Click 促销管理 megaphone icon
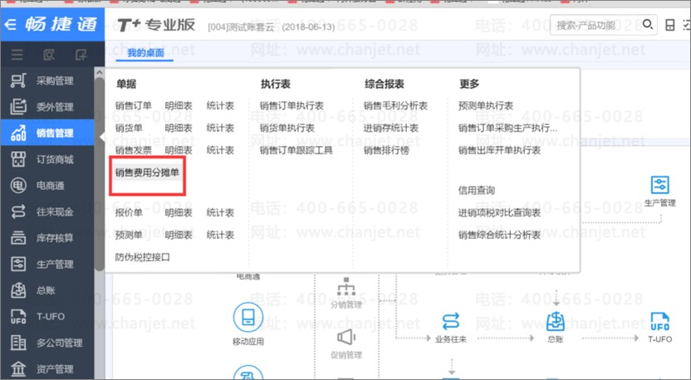Screen dimensions: 691x380 click(x=346, y=338)
